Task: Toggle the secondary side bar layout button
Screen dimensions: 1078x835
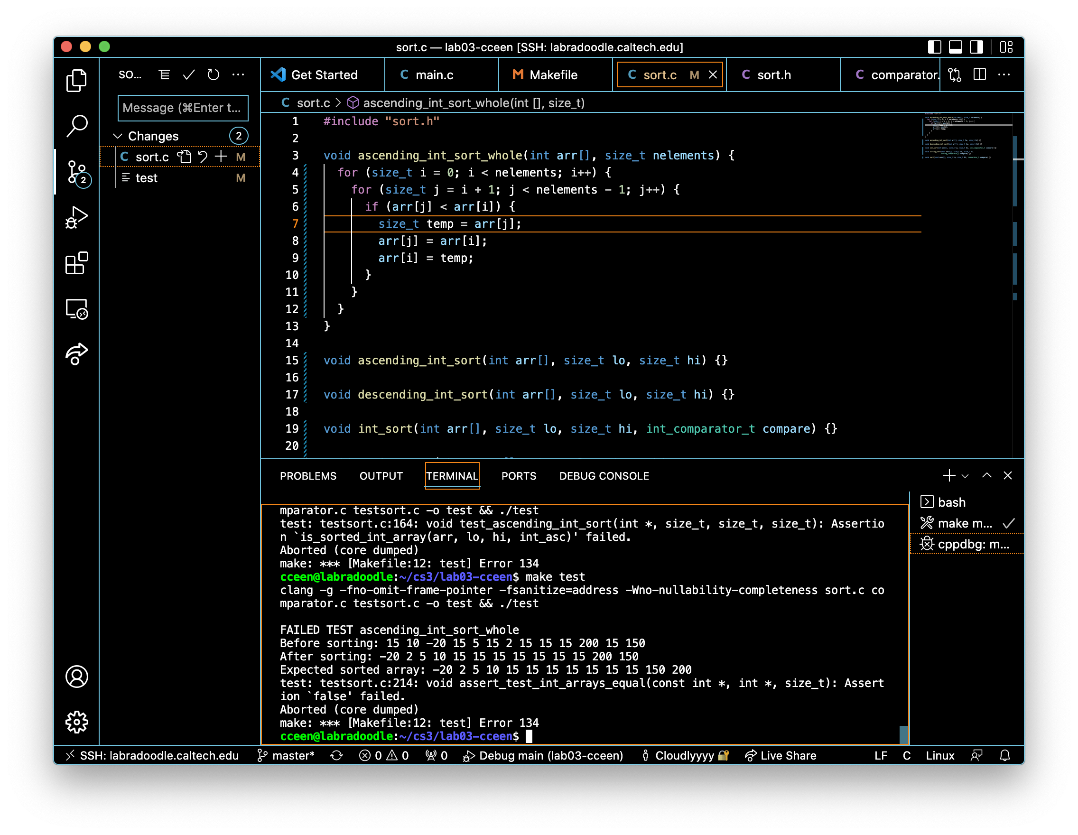Action: 976,47
